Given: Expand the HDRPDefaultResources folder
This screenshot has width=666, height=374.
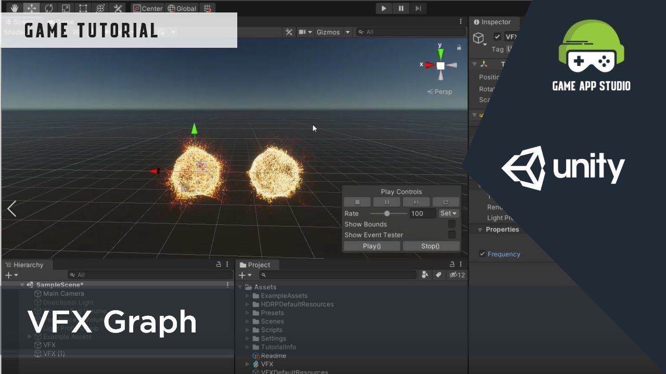Looking at the screenshot, I should pyautogui.click(x=248, y=304).
